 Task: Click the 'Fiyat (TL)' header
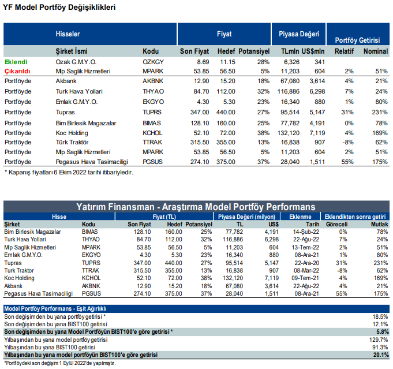click(164, 217)
